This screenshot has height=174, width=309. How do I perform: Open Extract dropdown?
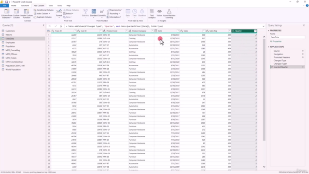coord(68,14)
